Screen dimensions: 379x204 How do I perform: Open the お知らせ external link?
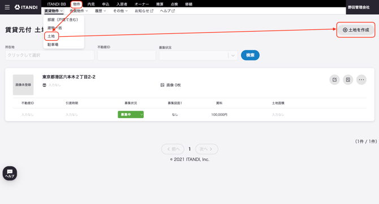[144, 11]
